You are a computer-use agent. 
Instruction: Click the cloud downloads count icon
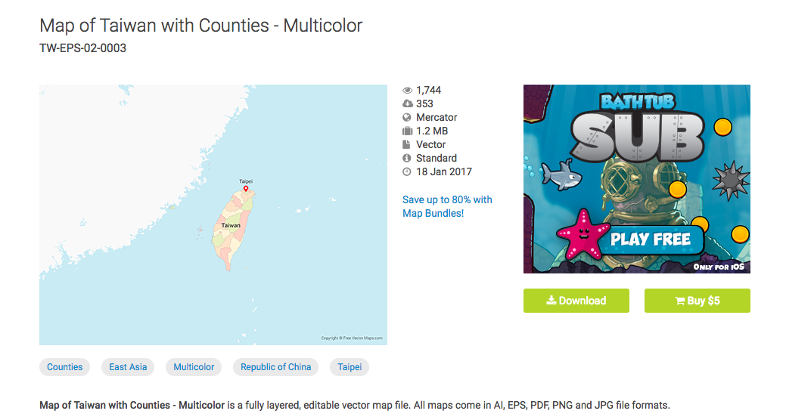click(x=407, y=103)
